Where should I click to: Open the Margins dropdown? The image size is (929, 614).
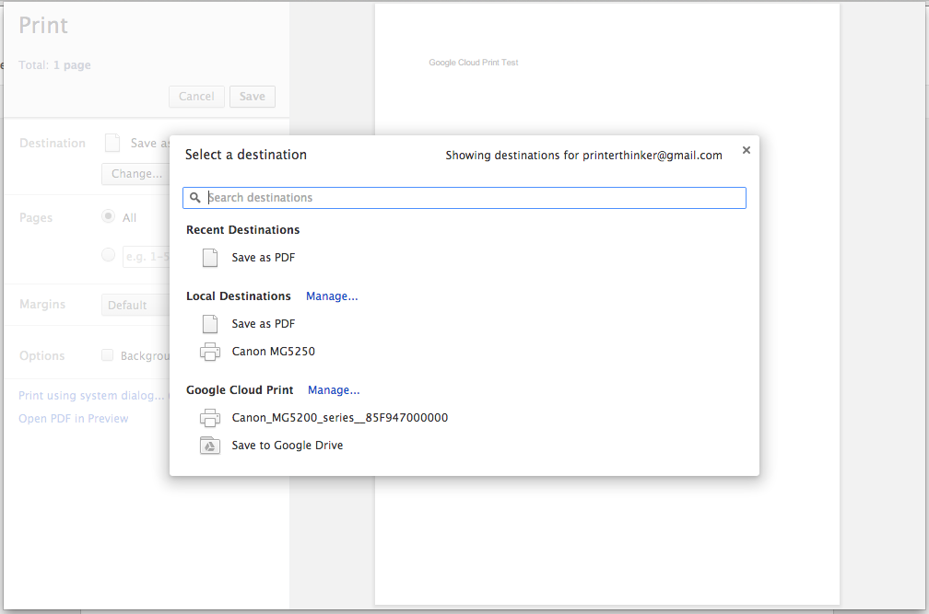[x=135, y=305]
